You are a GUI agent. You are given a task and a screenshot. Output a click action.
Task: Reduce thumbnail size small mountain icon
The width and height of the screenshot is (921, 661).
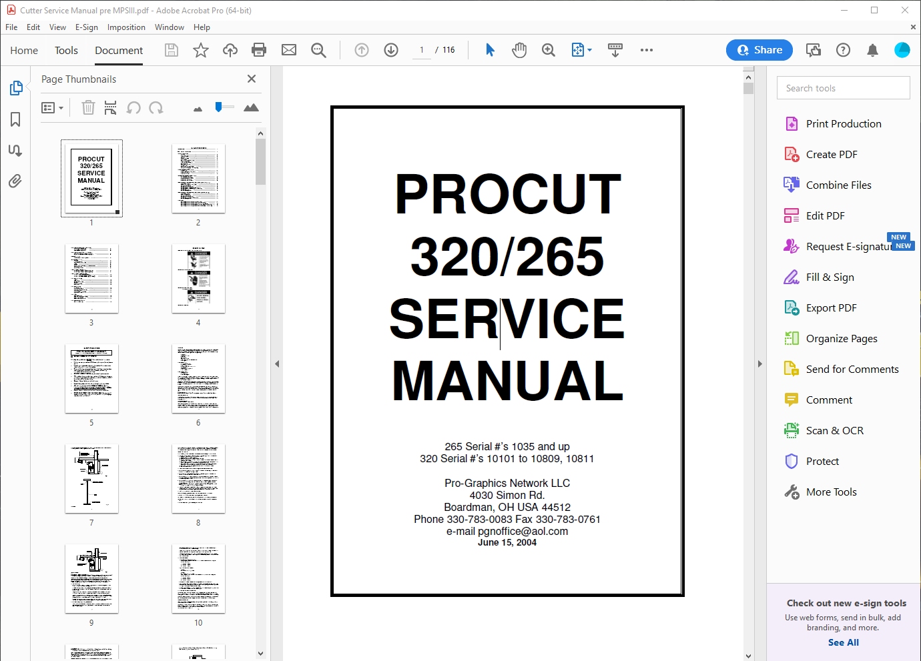(x=198, y=109)
